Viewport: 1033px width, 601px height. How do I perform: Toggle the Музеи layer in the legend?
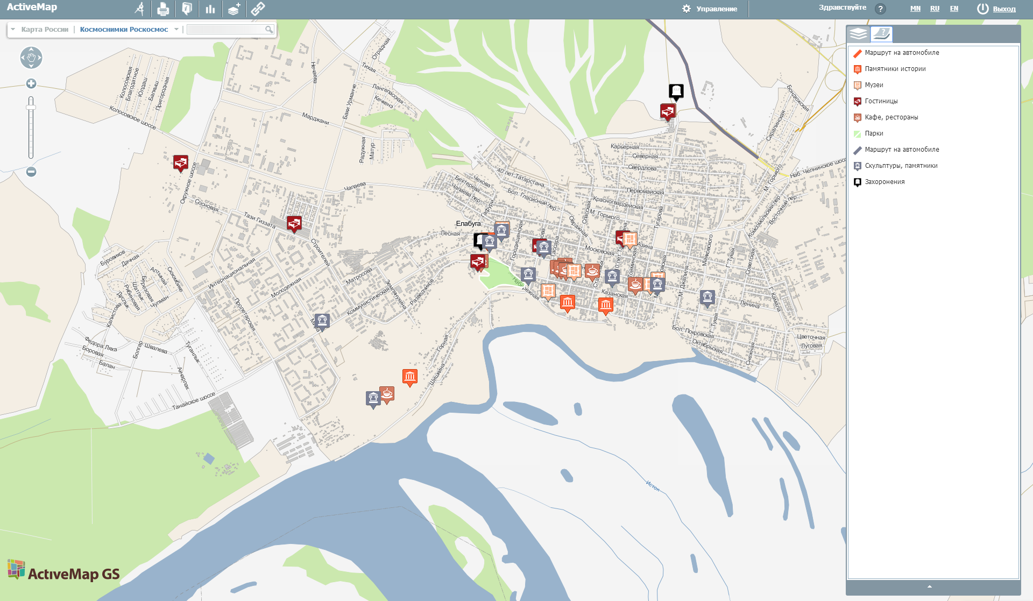click(x=874, y=85)
